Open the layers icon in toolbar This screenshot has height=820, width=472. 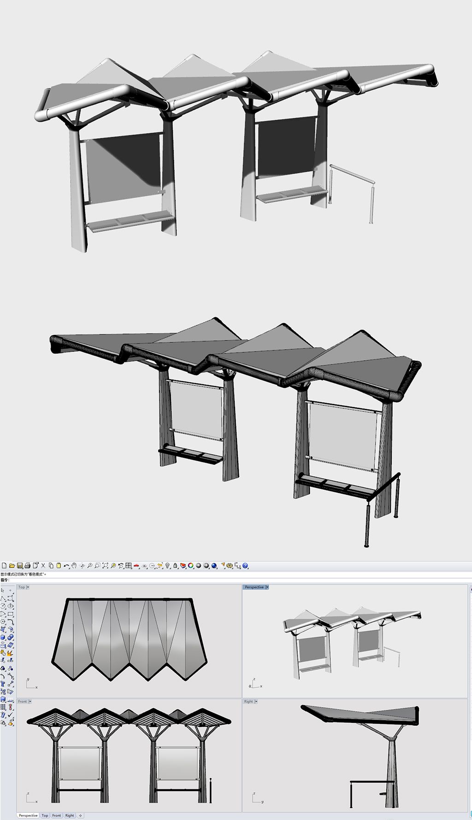click(183, 565)
